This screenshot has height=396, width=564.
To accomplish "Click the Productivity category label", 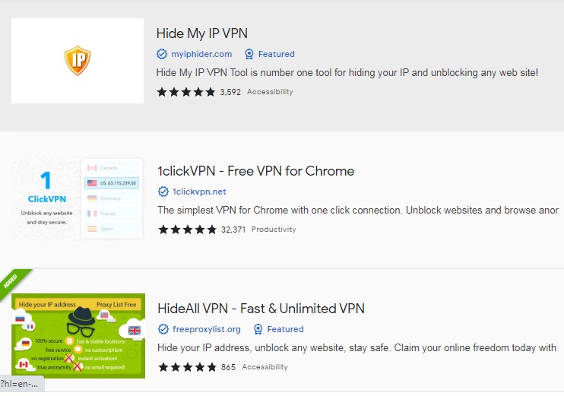I will click(x=274, y=229).
